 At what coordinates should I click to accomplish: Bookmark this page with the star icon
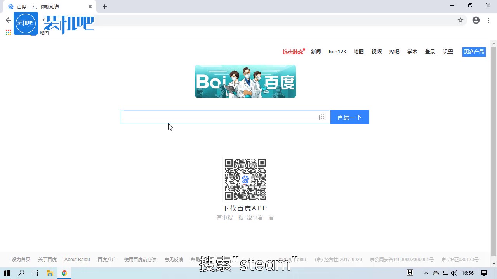tap(461, 20)
